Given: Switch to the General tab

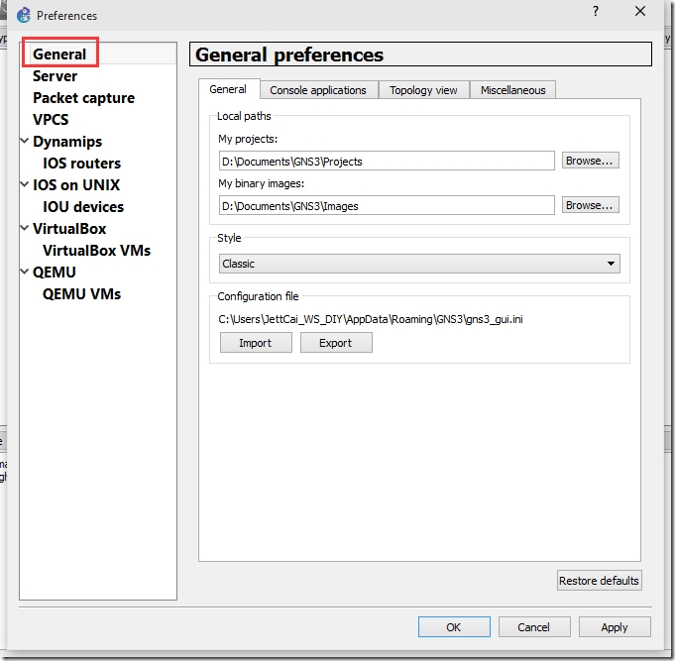Looking at the screenshot, I should pos(228,89).
